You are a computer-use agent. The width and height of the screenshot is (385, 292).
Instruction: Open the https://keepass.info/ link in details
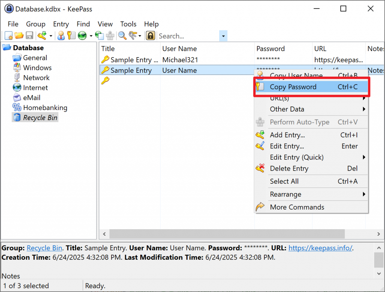[320, 248]
